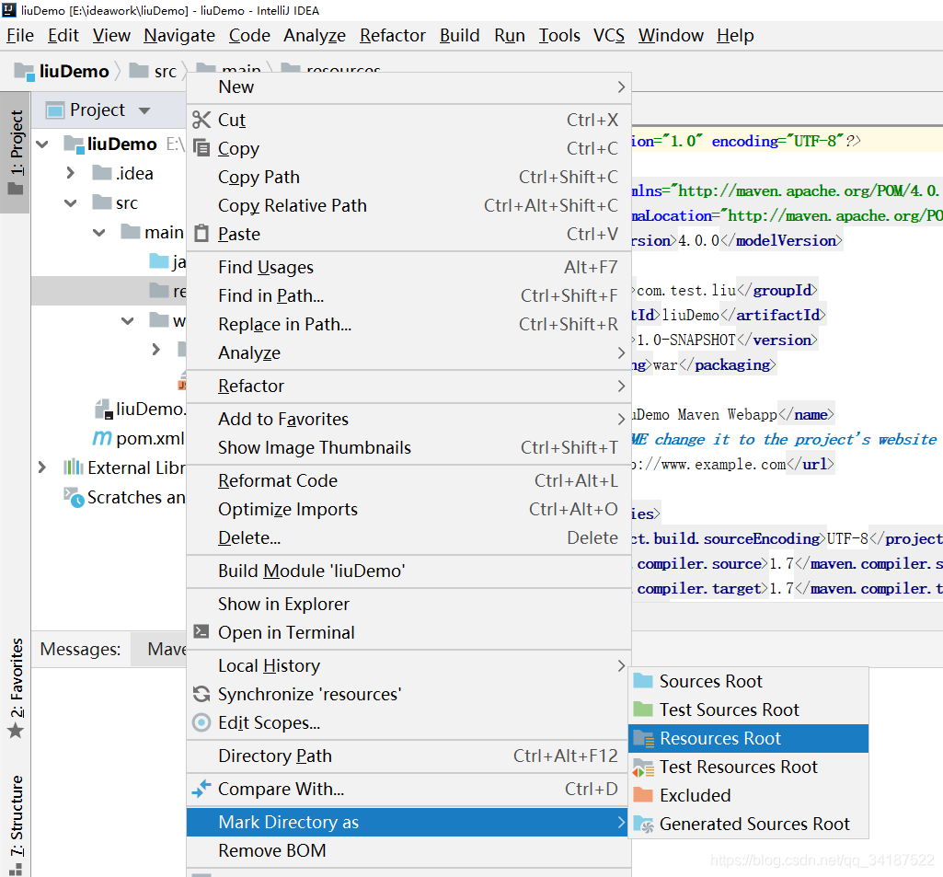This screenshot has width=943, height=877.
Task: Click the liuDemo.iml file icon
Action: (x=103, y=409)
